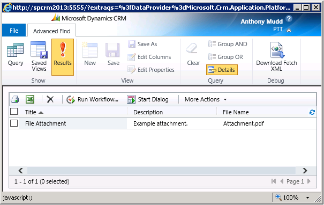
Task: Open Help question mark
Action: [x=289, y=19]
